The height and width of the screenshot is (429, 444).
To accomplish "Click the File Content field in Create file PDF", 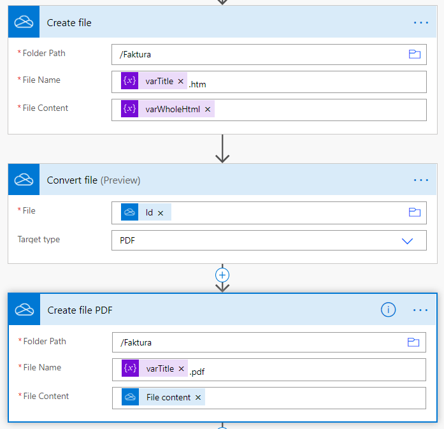I will [269, 398].
